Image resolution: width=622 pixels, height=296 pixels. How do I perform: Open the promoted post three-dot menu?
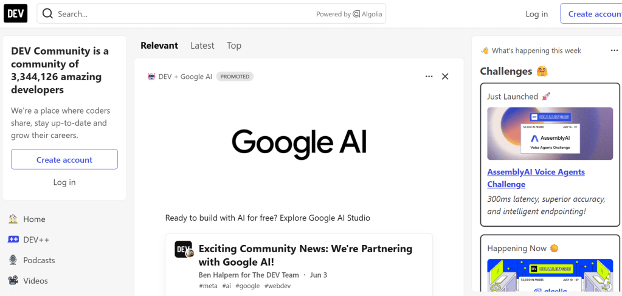tap(429, 77)
